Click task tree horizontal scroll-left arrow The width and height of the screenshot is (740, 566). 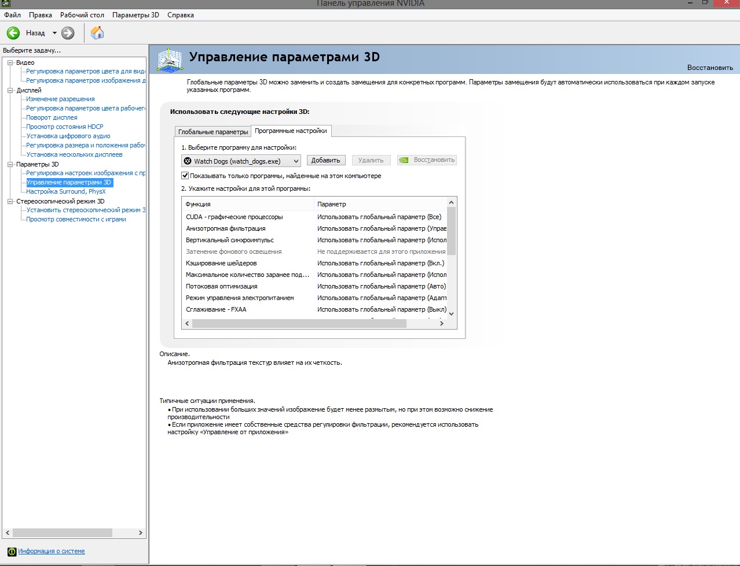[8, 533]
